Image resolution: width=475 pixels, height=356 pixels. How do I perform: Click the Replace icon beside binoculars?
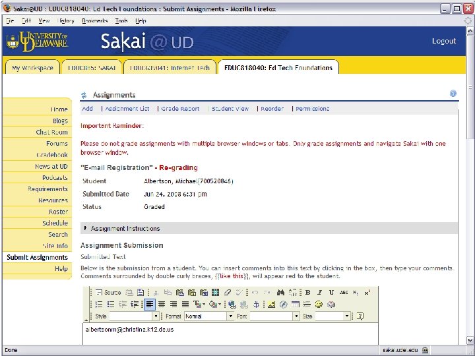pyautogui.click(x=293, y=293)
